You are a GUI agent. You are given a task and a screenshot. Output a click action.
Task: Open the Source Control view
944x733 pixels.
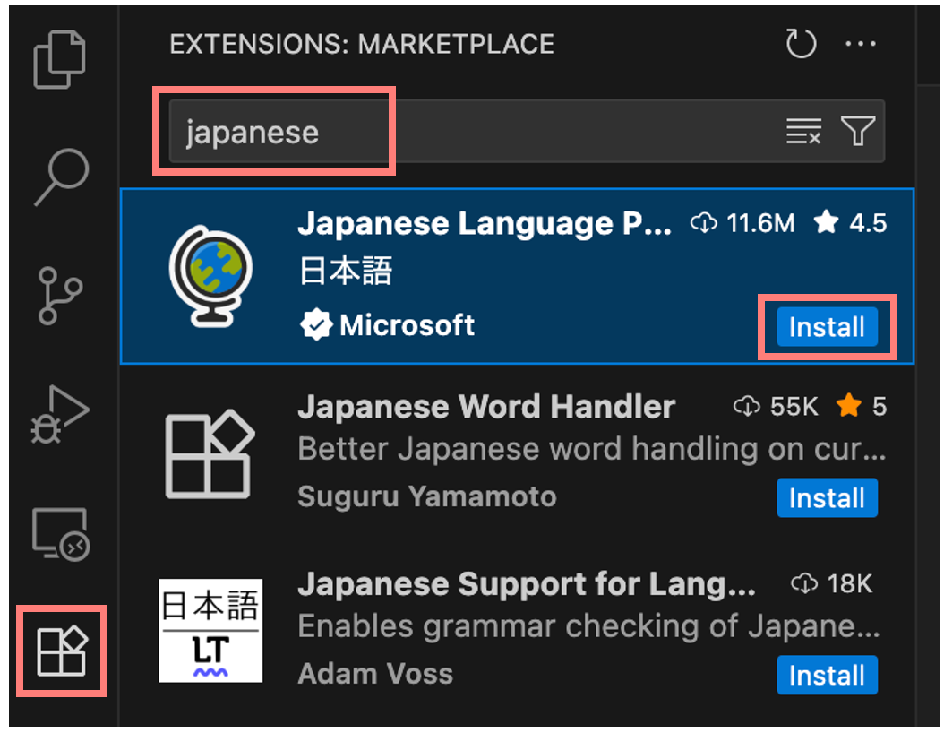point(59,296)
